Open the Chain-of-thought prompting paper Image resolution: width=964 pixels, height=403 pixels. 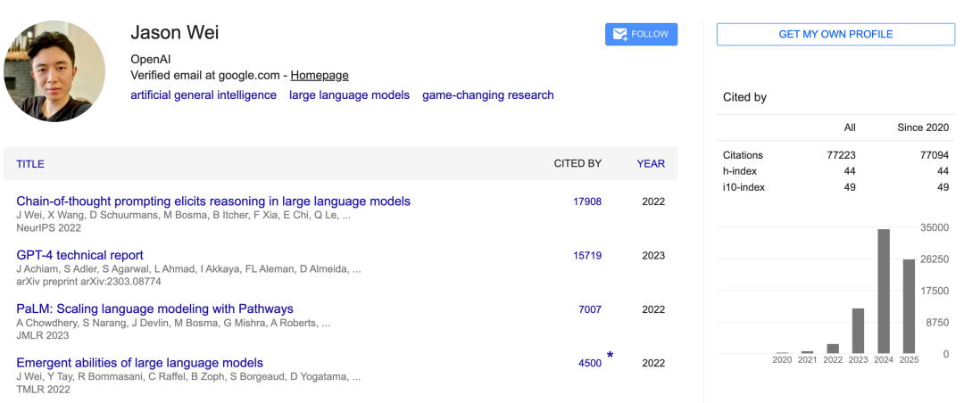click(213, 201)
